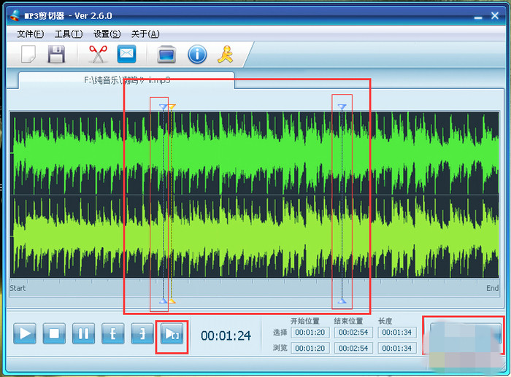
Task: Close the MP3 cutter window
Action: [495, 15]
